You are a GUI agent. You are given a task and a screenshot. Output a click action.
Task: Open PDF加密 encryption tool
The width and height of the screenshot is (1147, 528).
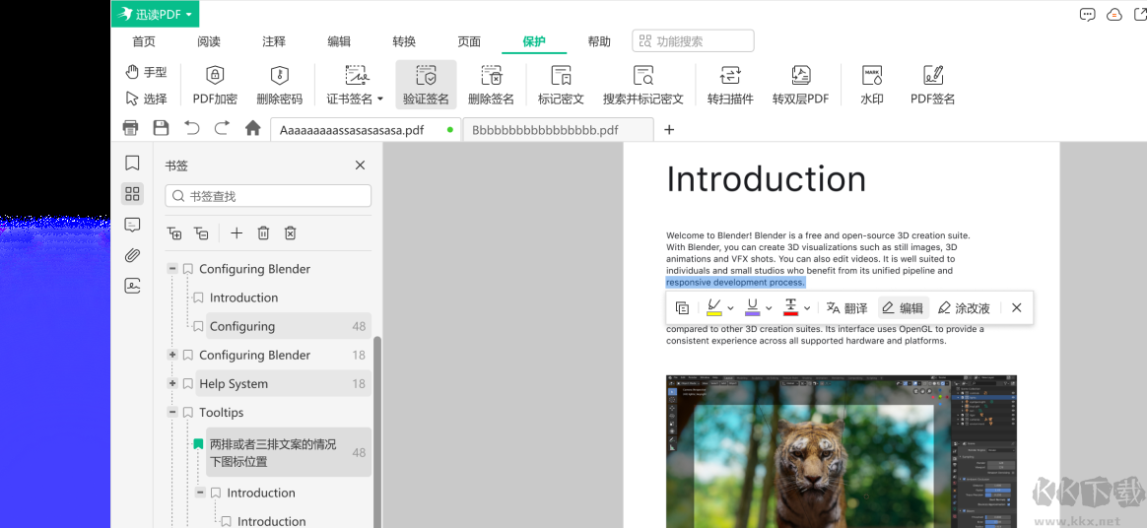(x=215, y=85)
